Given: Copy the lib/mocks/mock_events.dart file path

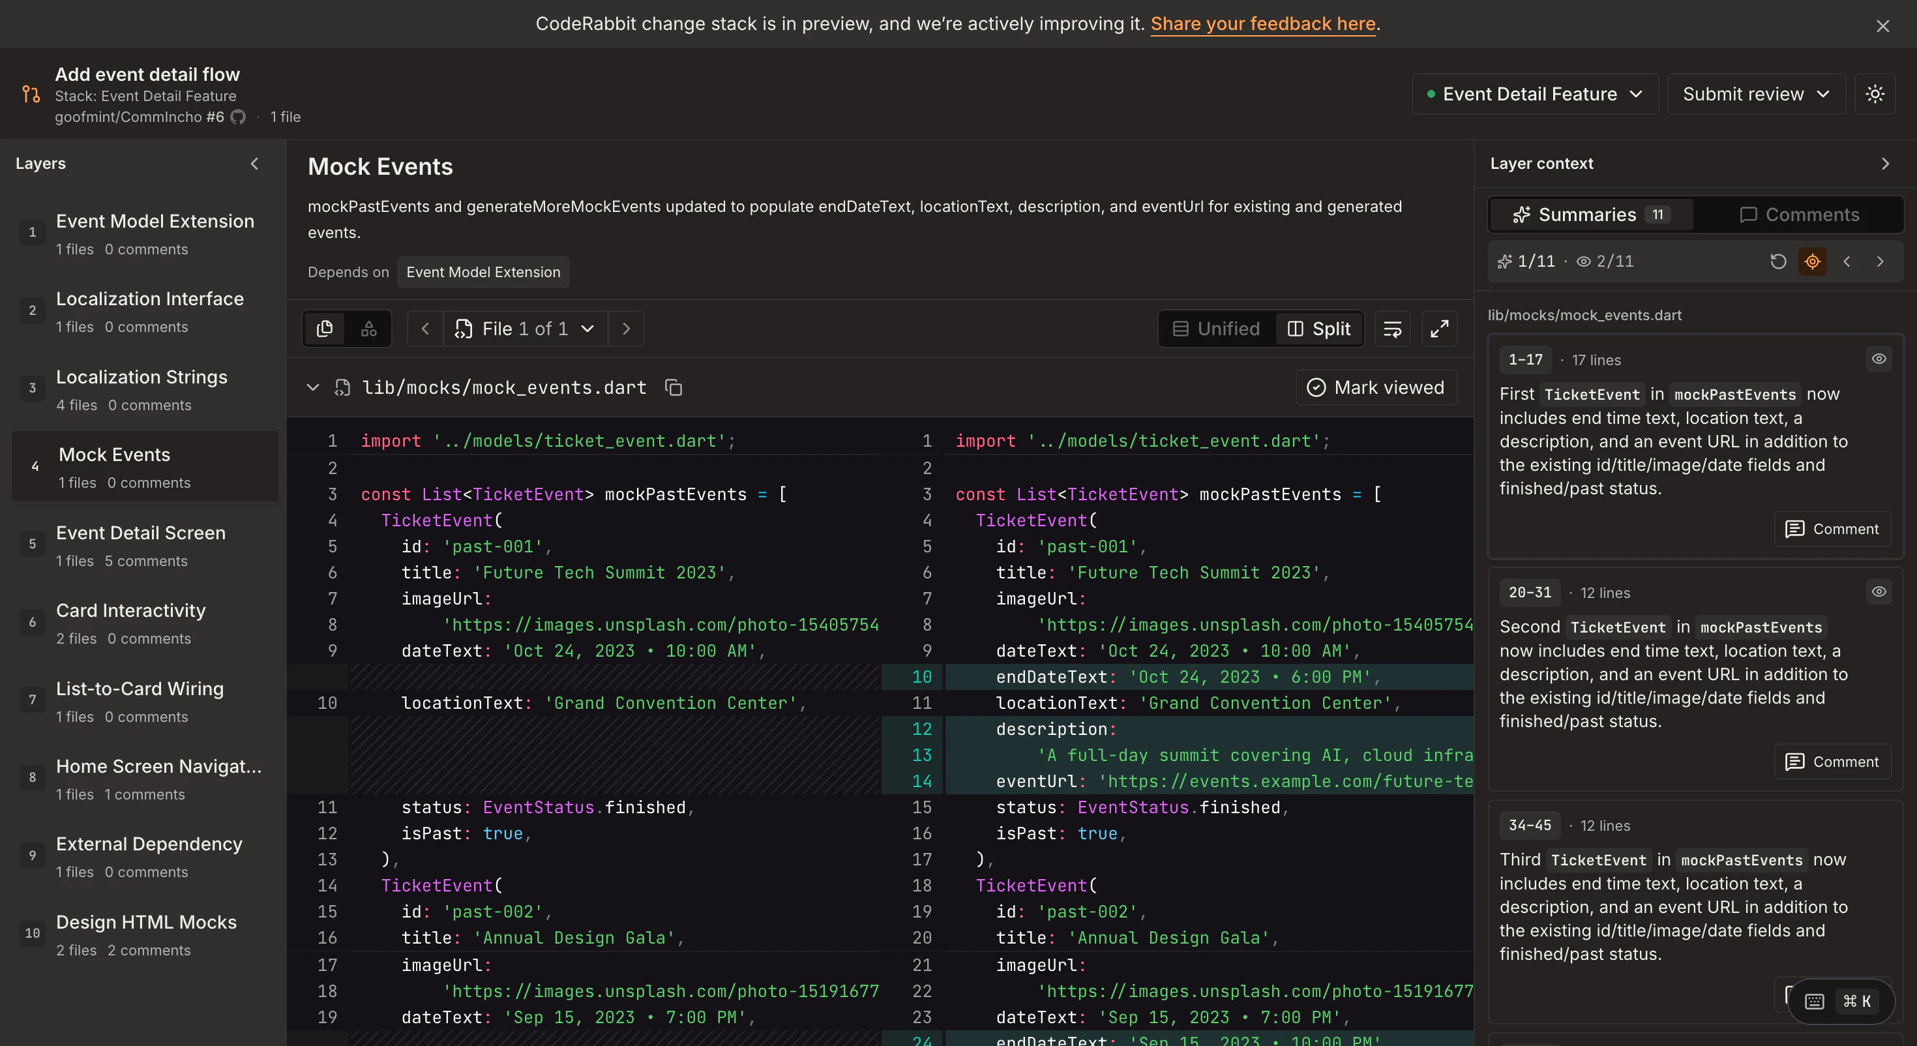Looking at the screenshot, I should point(674,387).
